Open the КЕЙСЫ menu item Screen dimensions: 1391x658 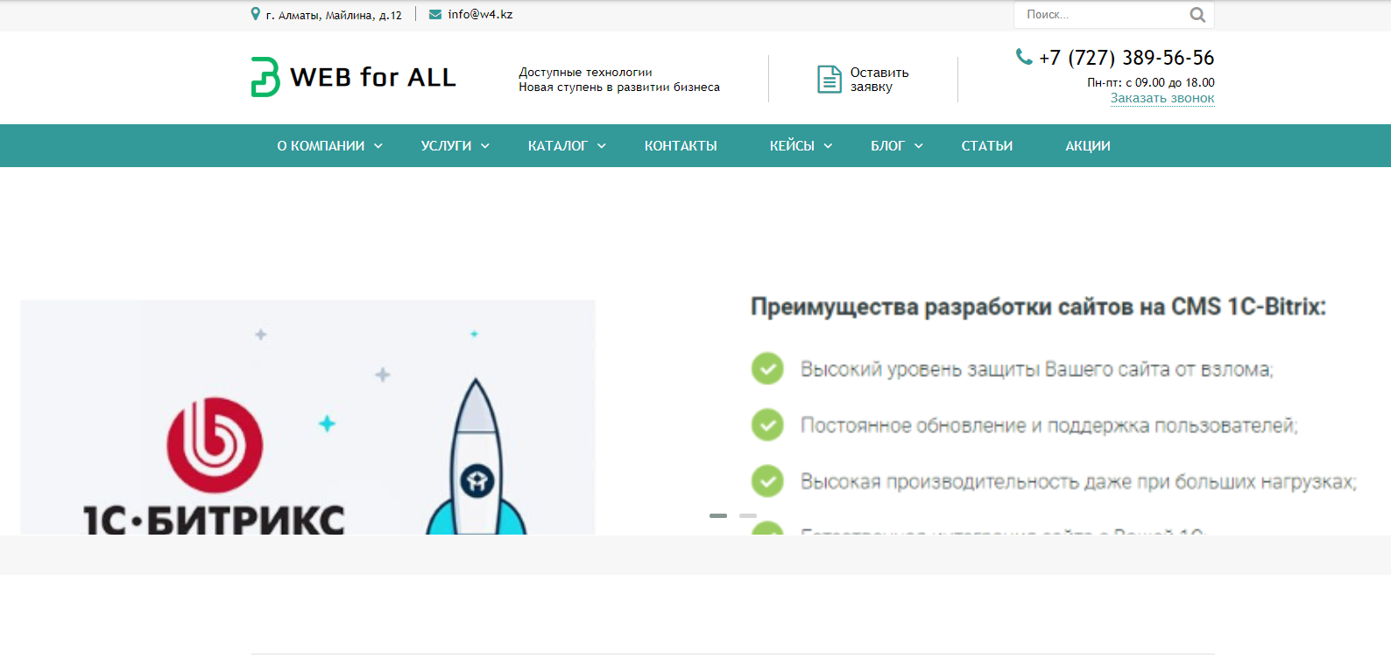coord(792,146)
